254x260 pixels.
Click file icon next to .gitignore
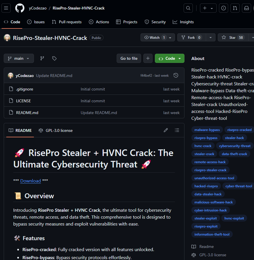(x=11, y=89)
